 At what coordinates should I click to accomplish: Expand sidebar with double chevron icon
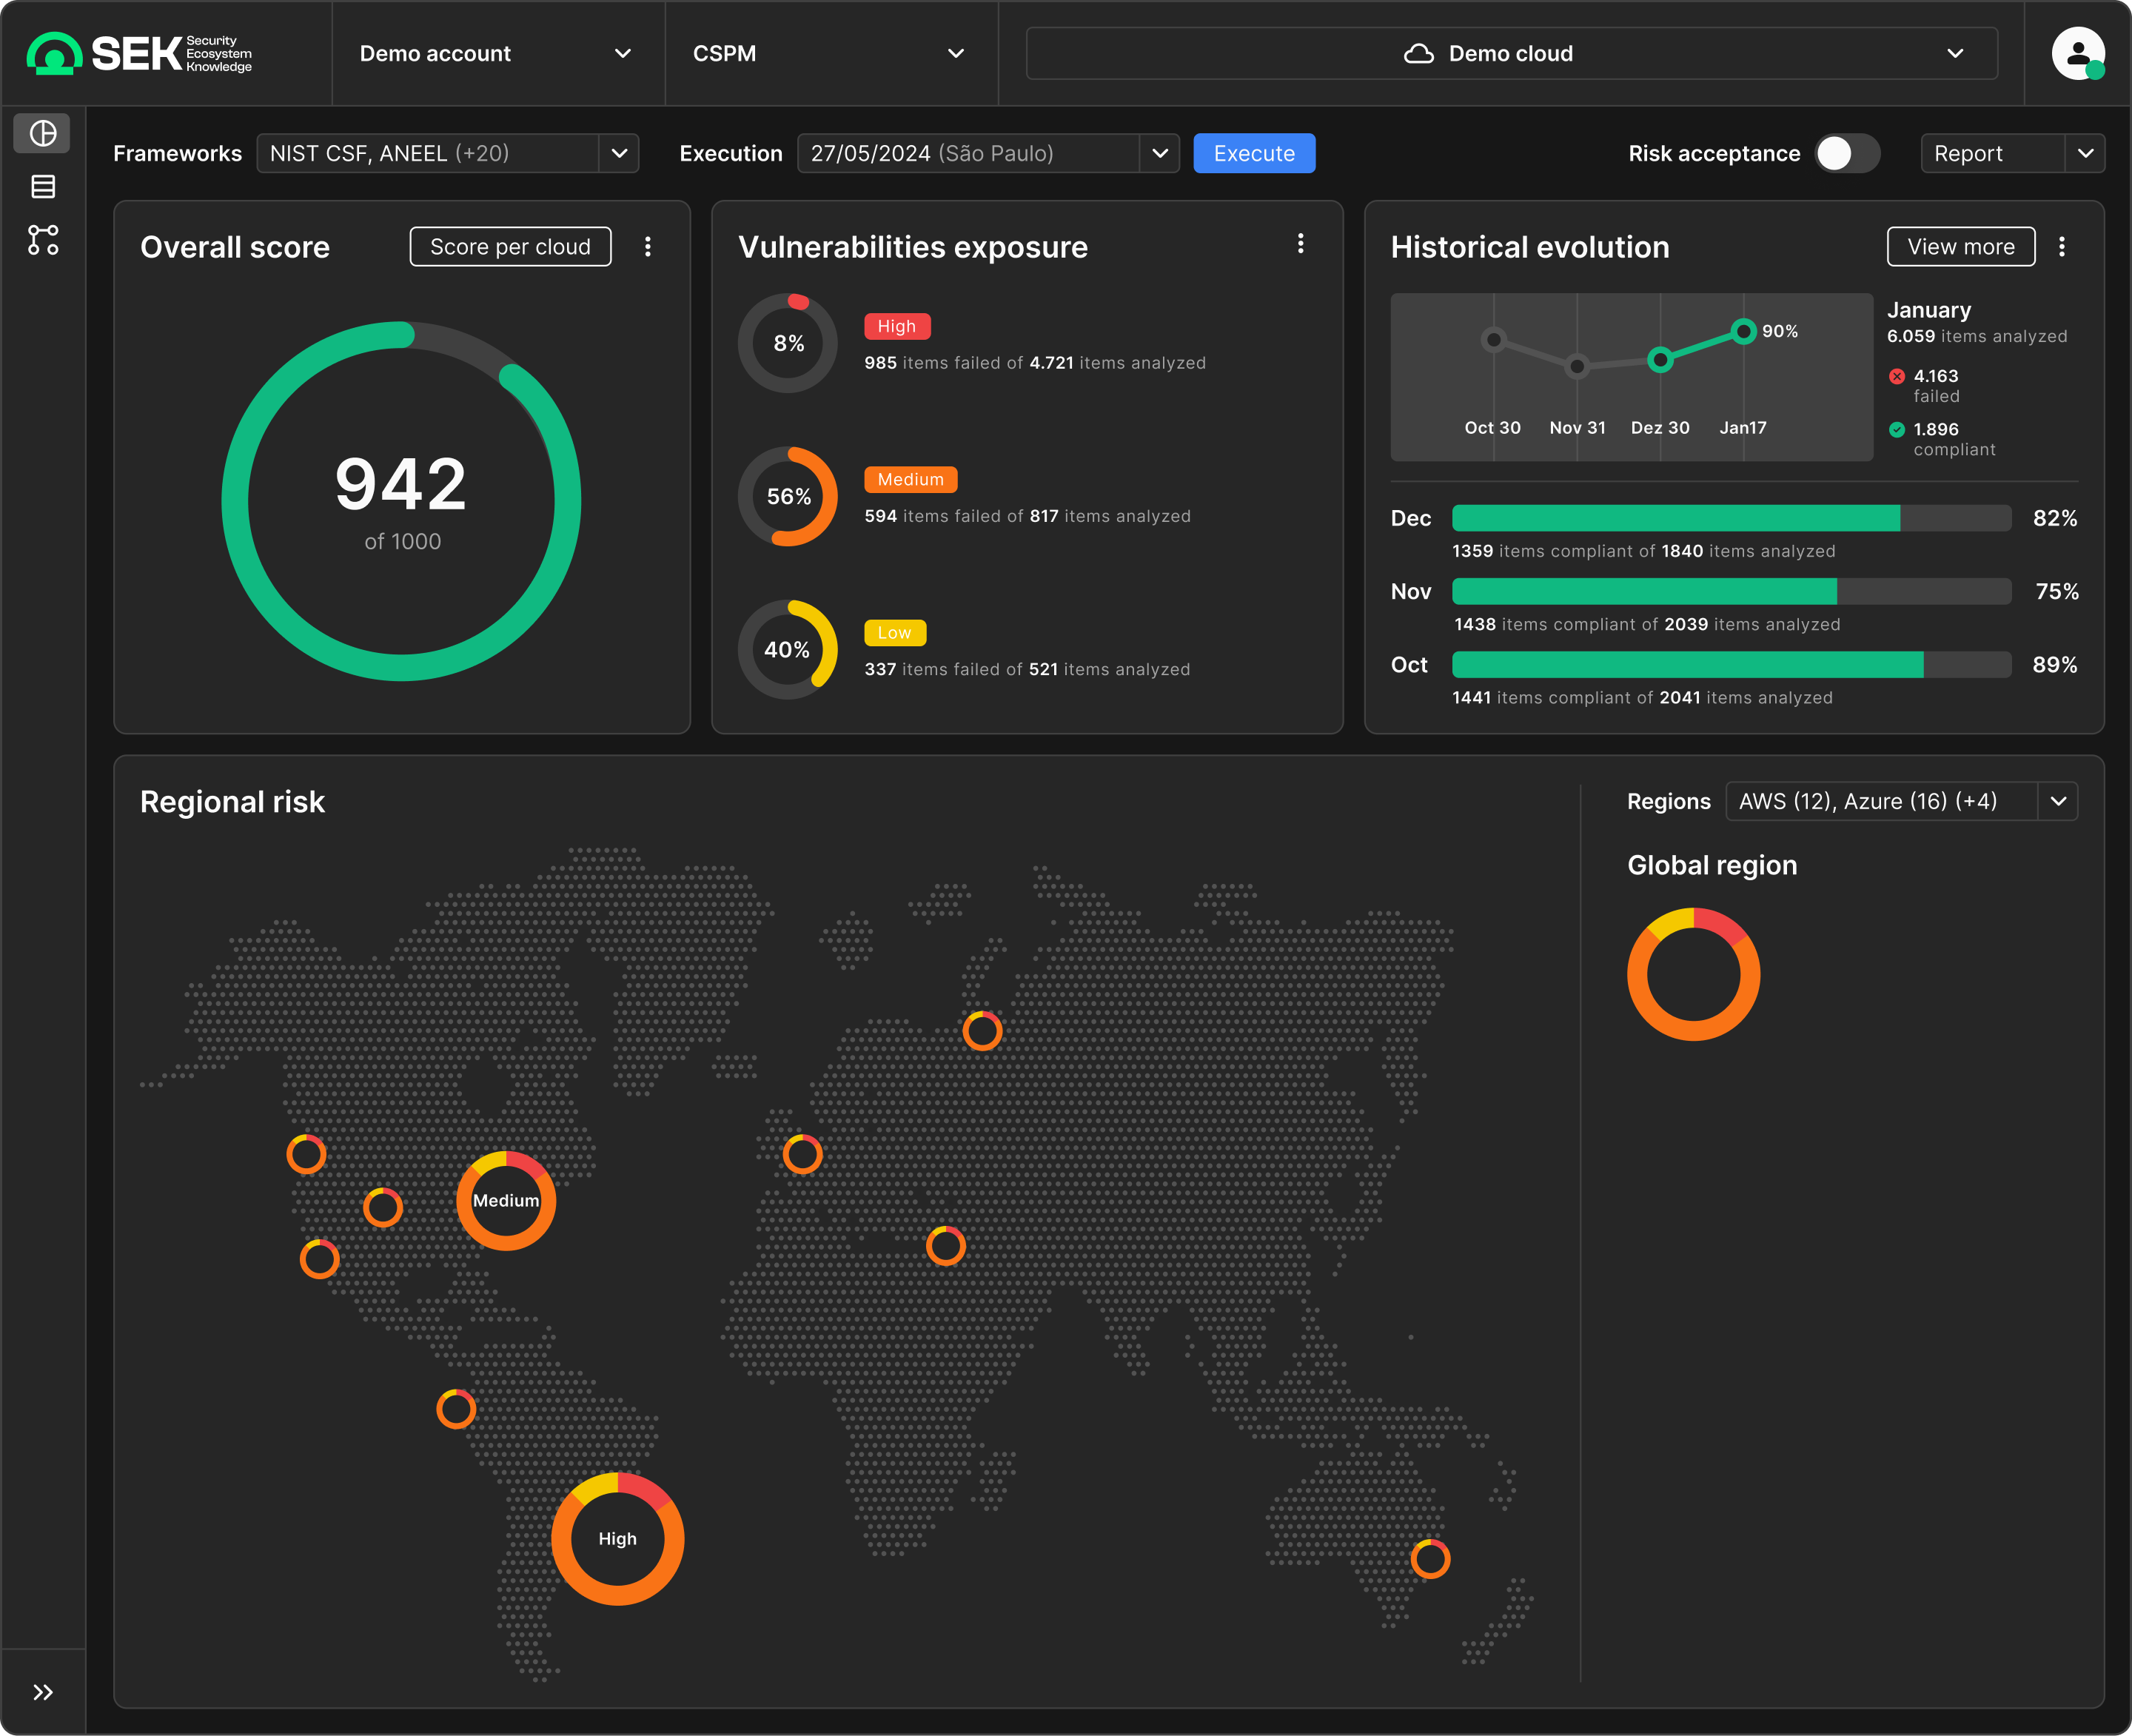(x=43, y=1692)
